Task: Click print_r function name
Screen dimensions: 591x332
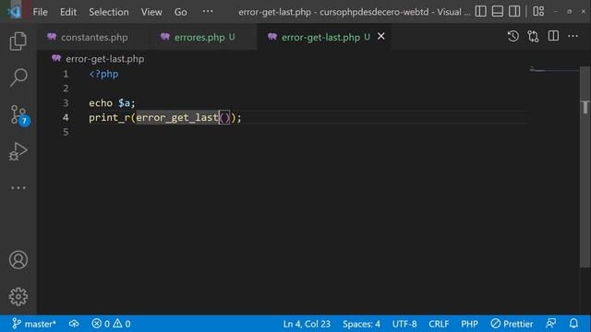Action: pos(109,117)
